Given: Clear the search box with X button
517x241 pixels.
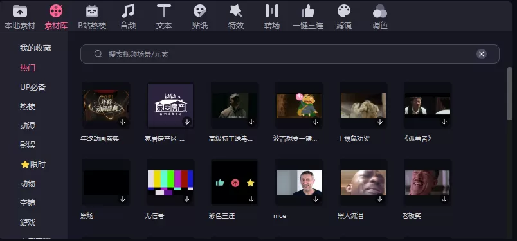Looking at the screenshot, I should pos(482,54).
